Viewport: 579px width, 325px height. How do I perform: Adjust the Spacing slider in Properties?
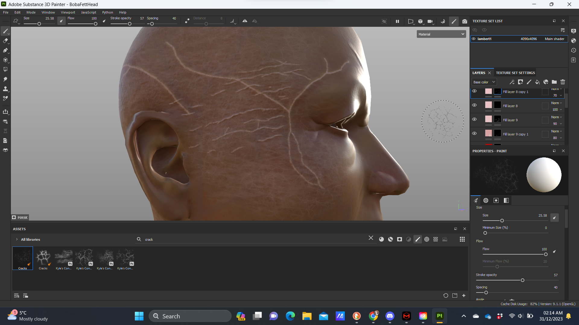click(517, 292)
